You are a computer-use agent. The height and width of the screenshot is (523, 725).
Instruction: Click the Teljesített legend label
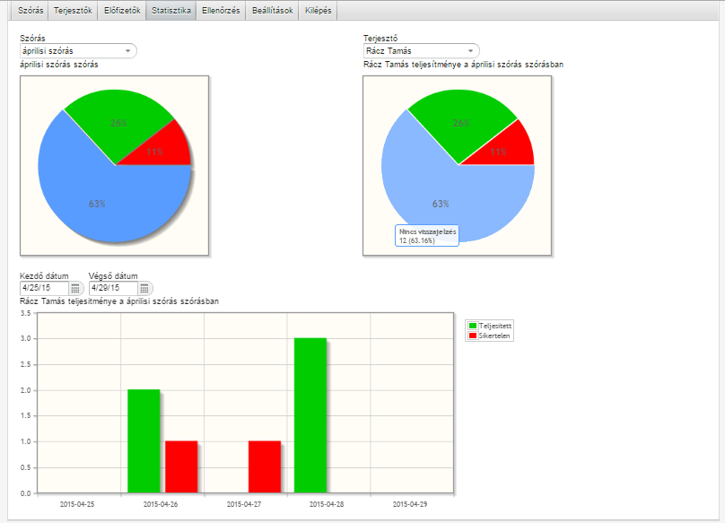(495, 326)
